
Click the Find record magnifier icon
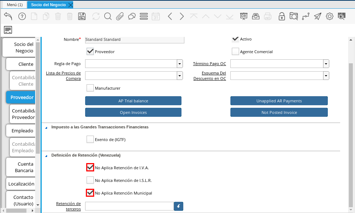coord(108,16)
